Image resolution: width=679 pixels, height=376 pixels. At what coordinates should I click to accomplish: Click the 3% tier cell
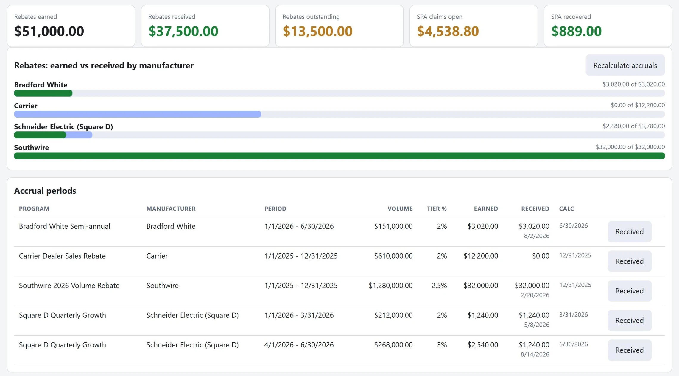[442, 345]
